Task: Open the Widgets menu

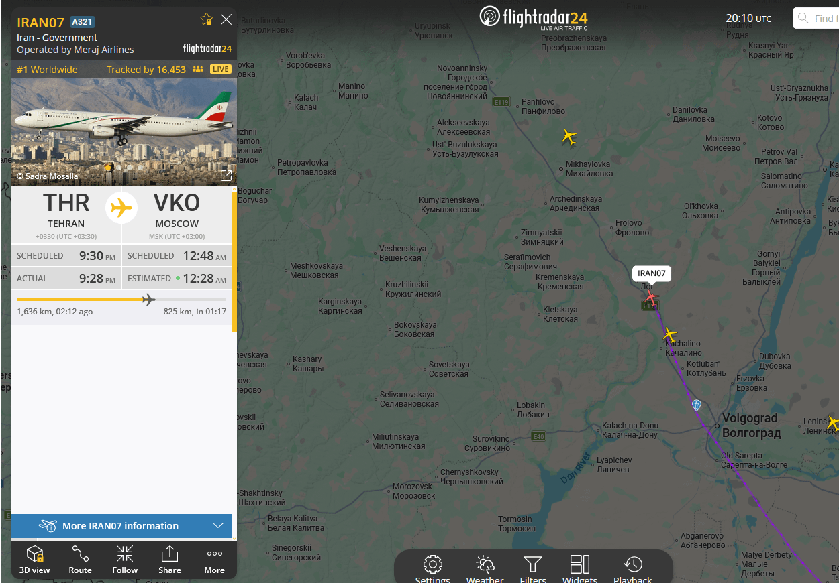Action: coord(579,568)
